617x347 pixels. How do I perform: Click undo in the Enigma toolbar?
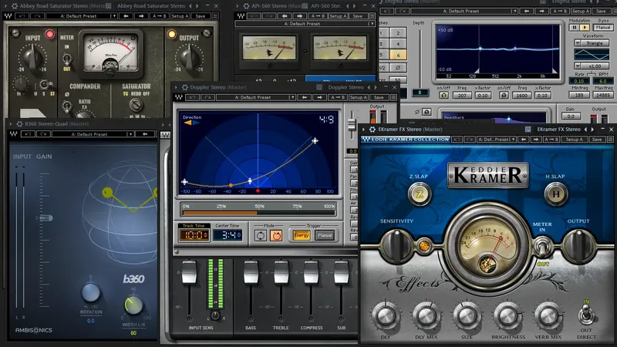coord(387,11)
